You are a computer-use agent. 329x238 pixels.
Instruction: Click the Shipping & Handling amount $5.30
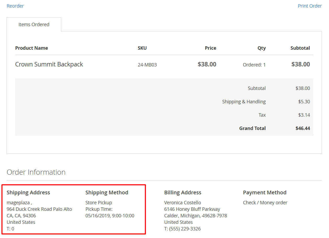(x=304, y=101)
